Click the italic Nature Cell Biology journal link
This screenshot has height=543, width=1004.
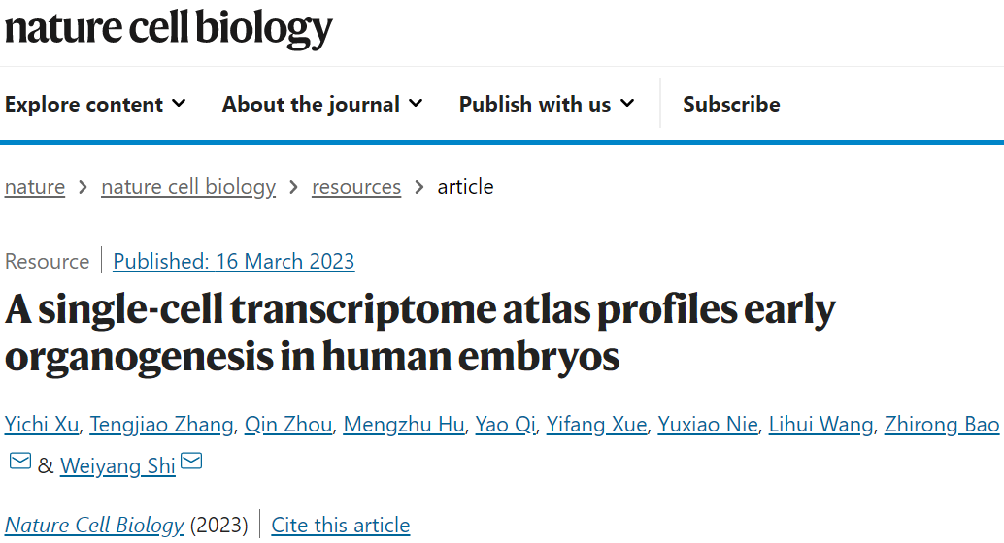point(94,526)
